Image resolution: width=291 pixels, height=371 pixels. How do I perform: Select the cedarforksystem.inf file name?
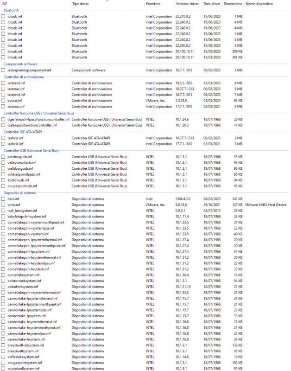(x=23, y=287)
